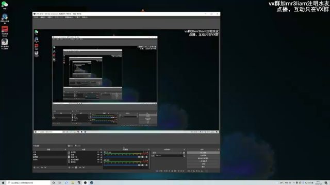Move the selected source up with the arrow icon
Viewport: 330px width, 185px height.
[80, 168]
